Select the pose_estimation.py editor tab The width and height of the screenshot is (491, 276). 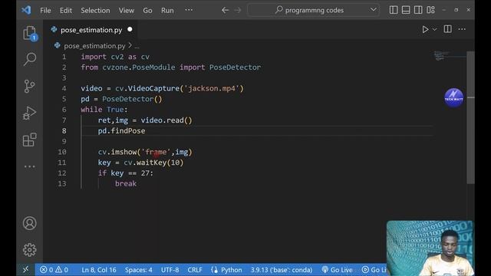pyautogui.click(x=91, y=30)
